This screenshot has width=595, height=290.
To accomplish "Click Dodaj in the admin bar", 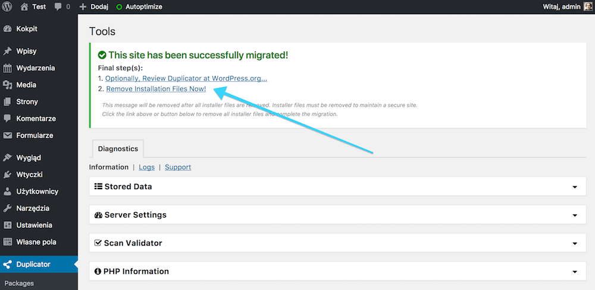I will click(99, 7).
